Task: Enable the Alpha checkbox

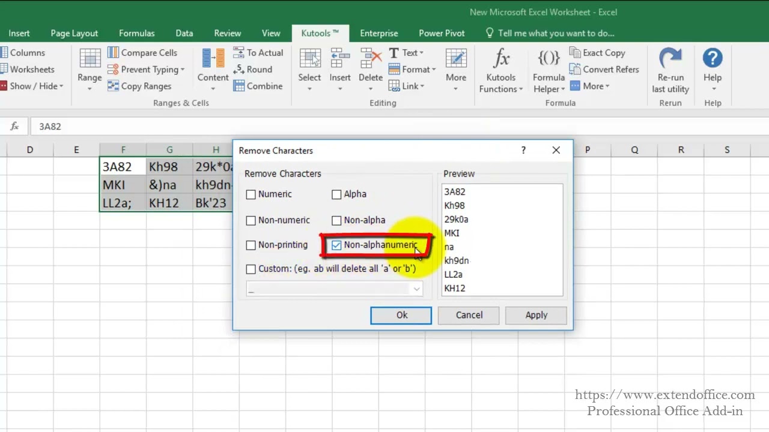Action: click(336, 194)
